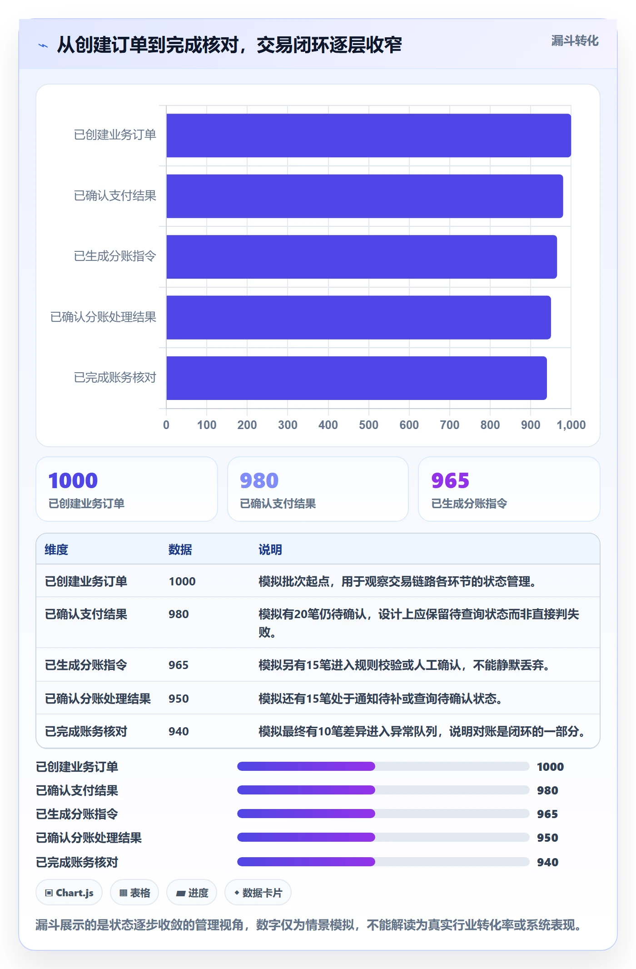Viewport: 636px width, 969px height.
Task: Select the 已完成账务核对 chart bar
Action: tap(357, 378)
